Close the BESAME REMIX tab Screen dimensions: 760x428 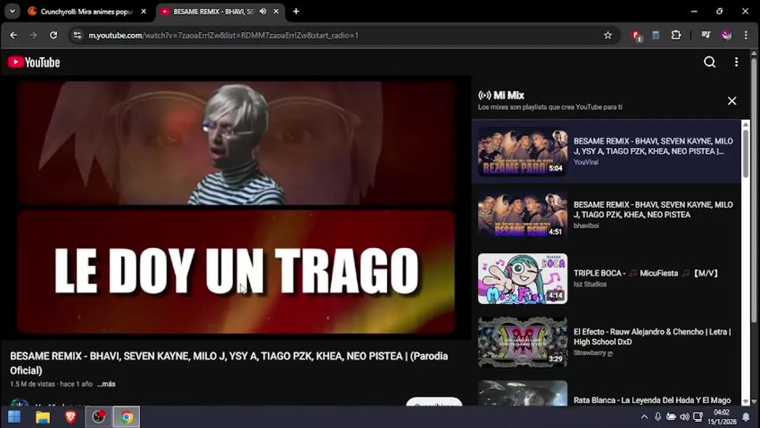point(276,11)
